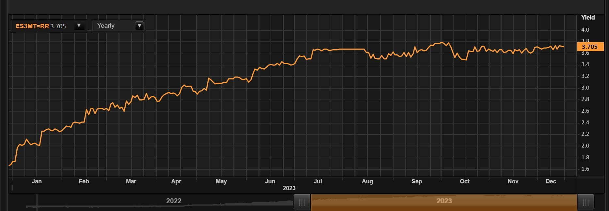Click the 2023 year label under axis
The height and width of the screenshot is (211, 609).
tap(289, 188)
